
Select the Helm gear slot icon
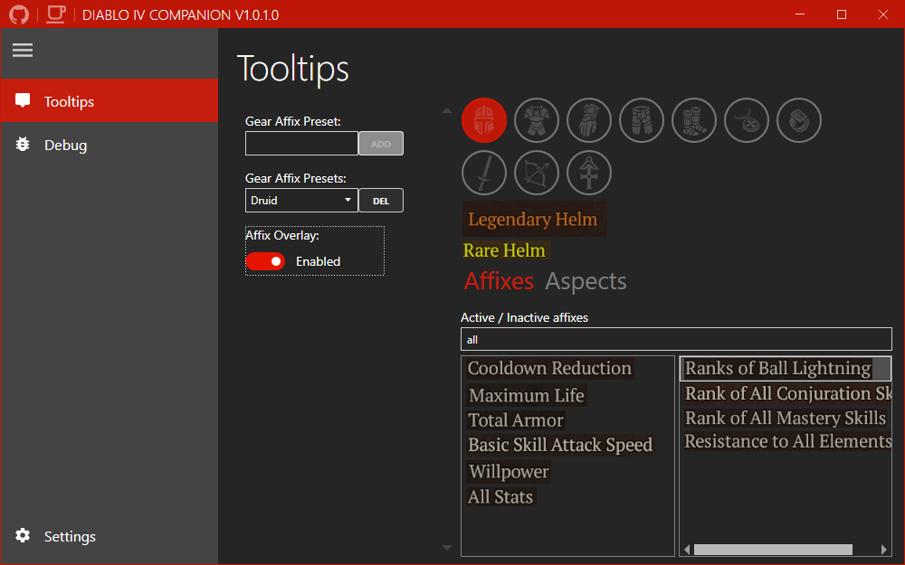(484, 119)
